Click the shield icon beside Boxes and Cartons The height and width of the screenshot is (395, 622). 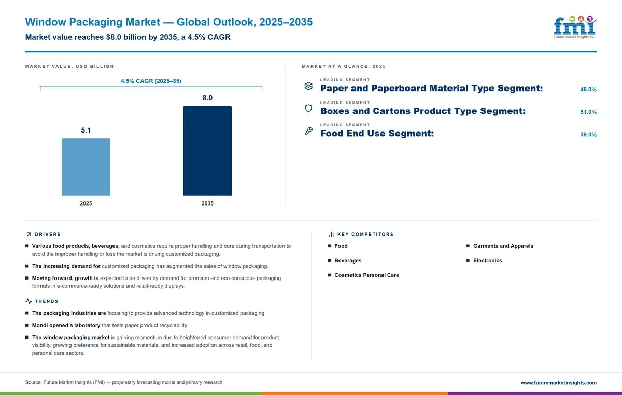pos(308,108)
